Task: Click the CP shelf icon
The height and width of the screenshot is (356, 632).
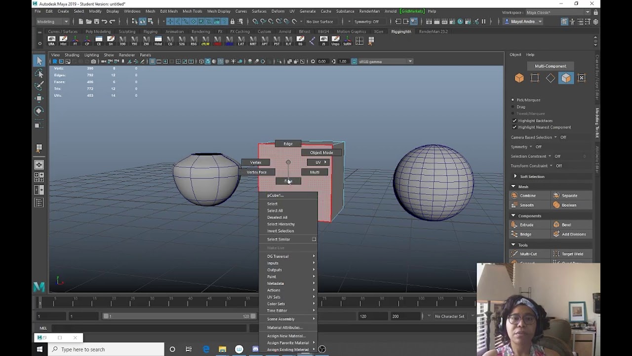Action: point(87,41)
